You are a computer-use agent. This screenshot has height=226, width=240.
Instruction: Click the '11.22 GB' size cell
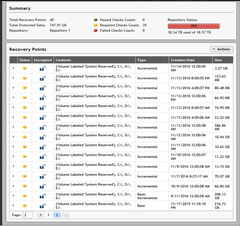pos(222,157)
